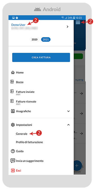This screenshot has width=98, height=190.
Task: Tap the Demo User name
Action: 18,25
